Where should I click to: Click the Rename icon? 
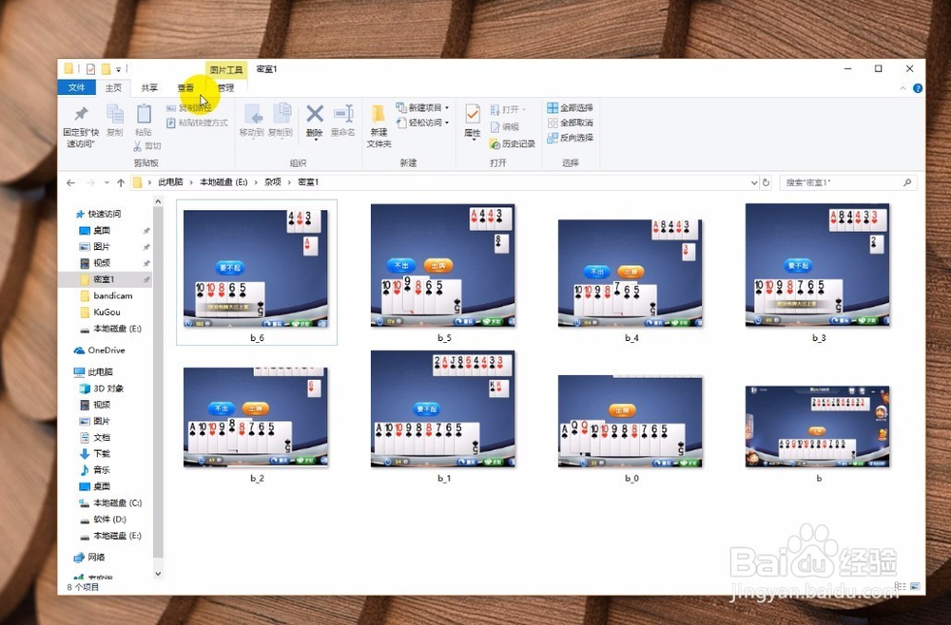click(343, 113)
